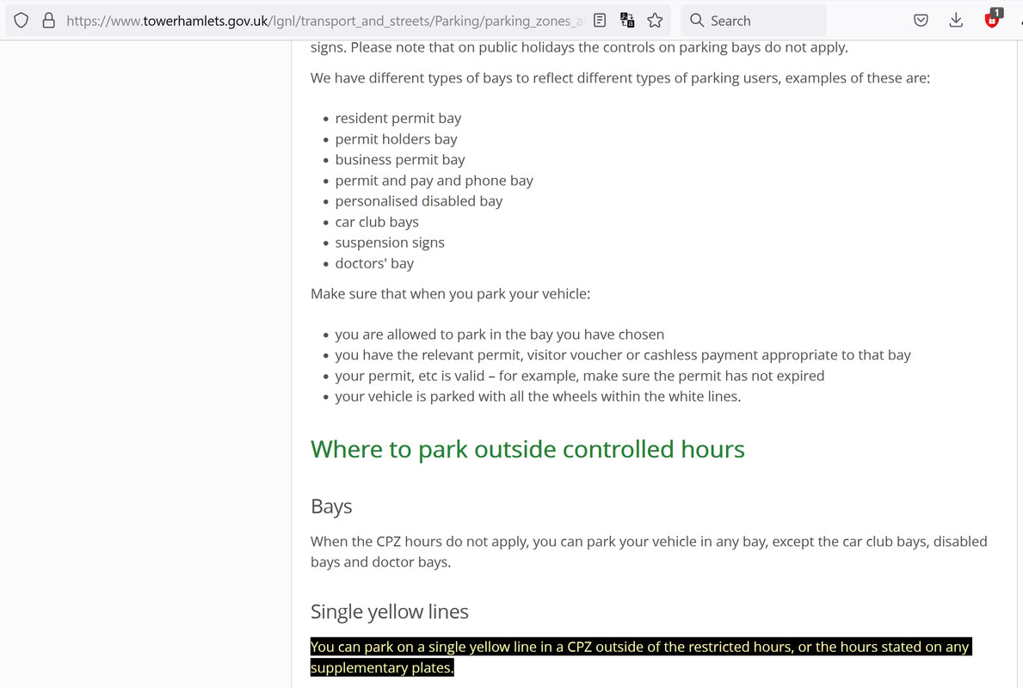Screen dimensions: 1023x688
Task: Click 'you are allowed to park in the bay' item
Action: click(500, 335)
